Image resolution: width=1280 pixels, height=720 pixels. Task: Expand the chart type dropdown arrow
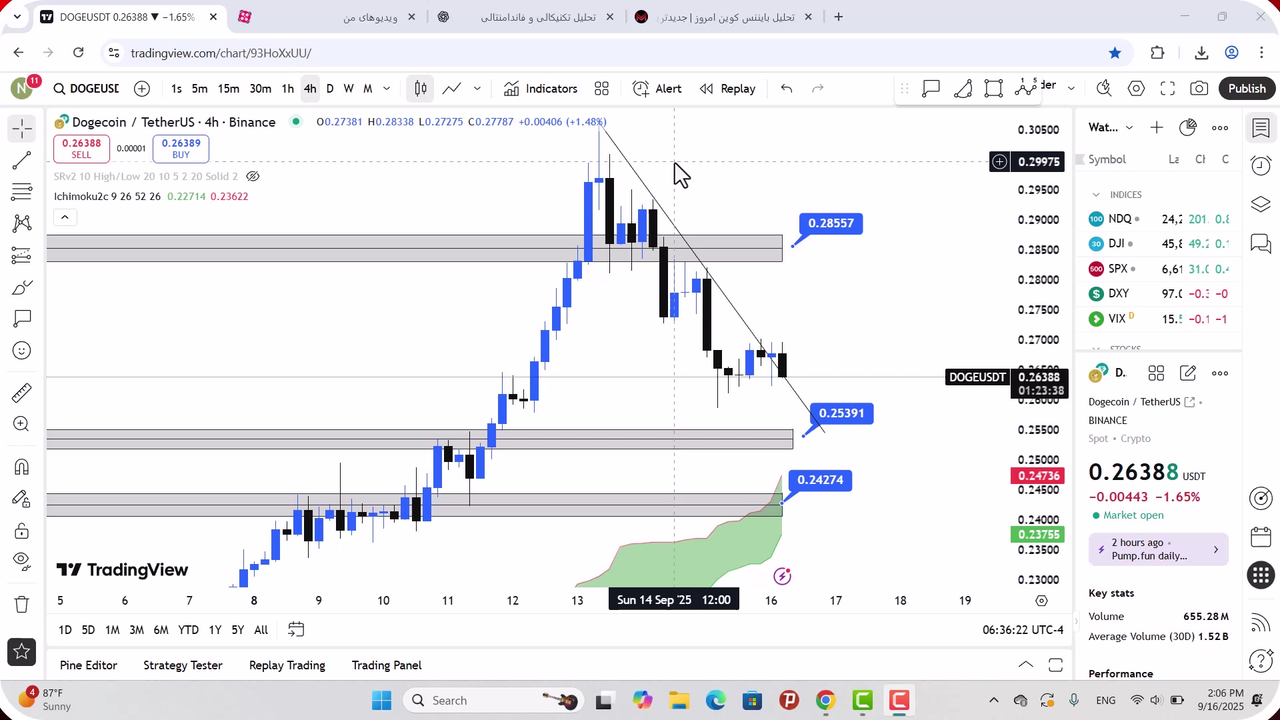(477, 89)
